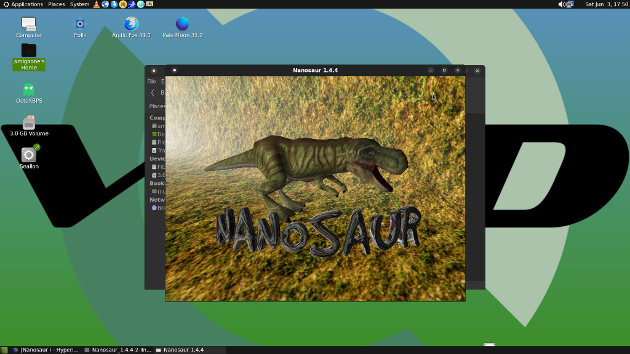Launch Arctic Fox 41.0 from the desktop
This screenshot has height=354, width=630.
[131, 27]
